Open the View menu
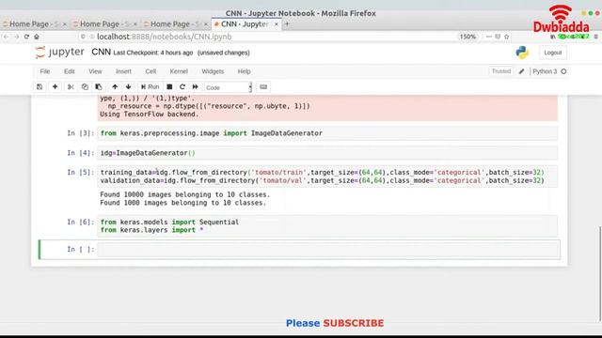602x338 pixels. click(95, 71)
